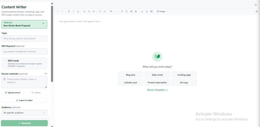
Task: Open the Browse Templates link
Action: coord(157,90)
